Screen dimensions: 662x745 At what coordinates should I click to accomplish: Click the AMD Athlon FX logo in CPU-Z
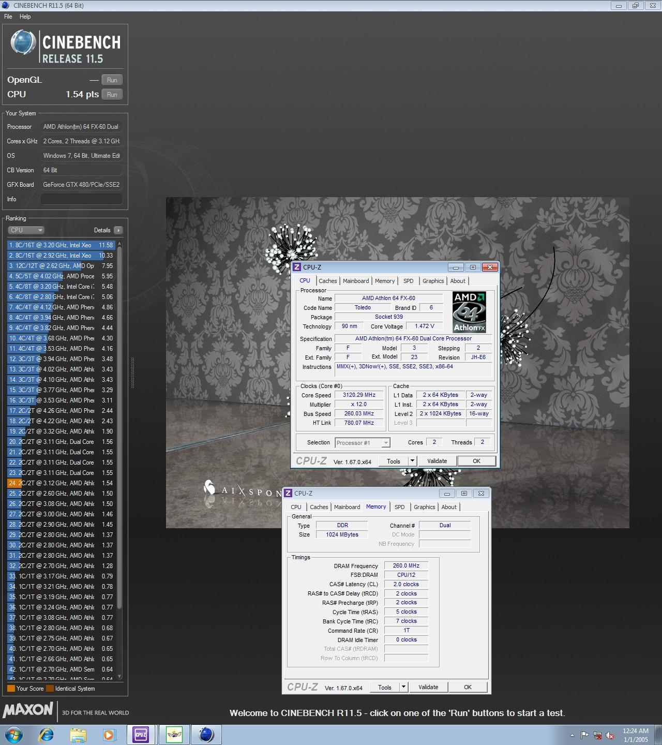tap(469, 311)
